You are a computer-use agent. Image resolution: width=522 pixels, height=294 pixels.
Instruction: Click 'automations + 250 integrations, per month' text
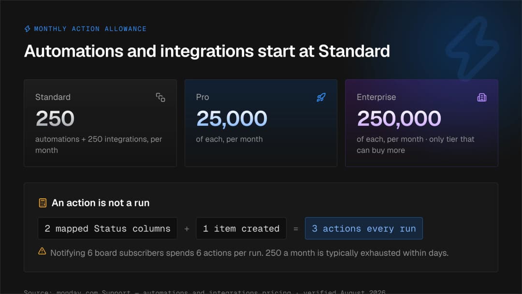[99, 145]
